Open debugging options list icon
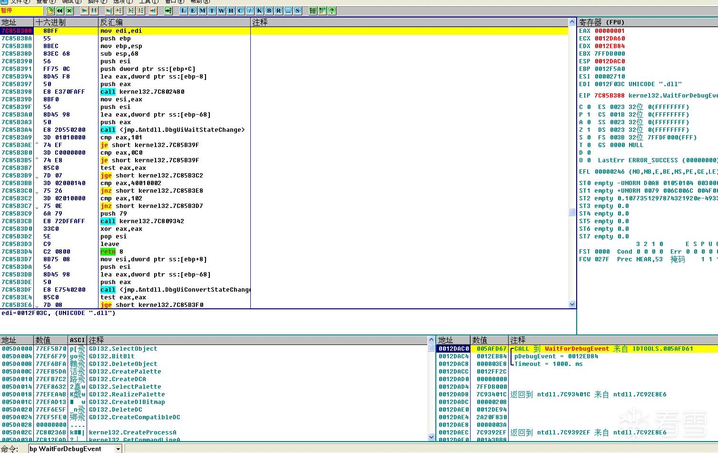The height and width of the screenshot is (453, 718). [x=313, y=10]
